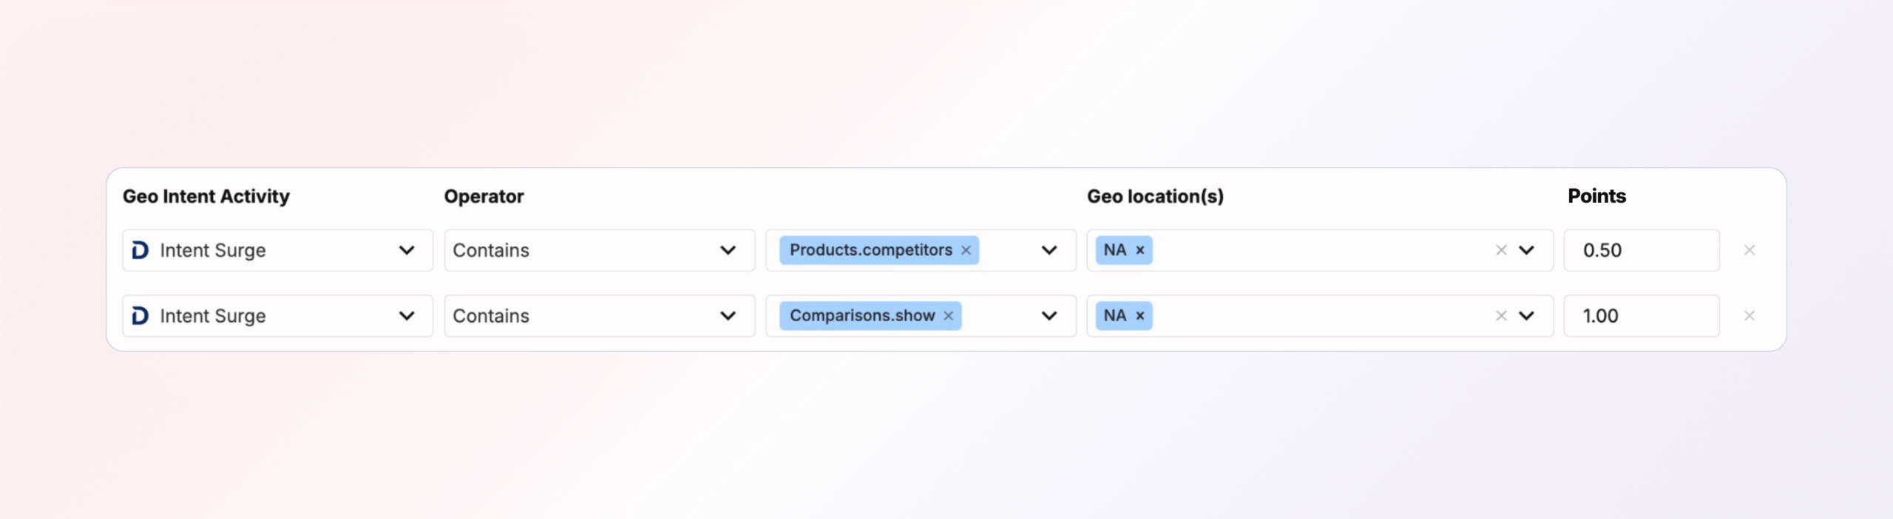Delete the first scoring rule row
This screenshot has height=519, width=1893.
(x=1750, y=250)
